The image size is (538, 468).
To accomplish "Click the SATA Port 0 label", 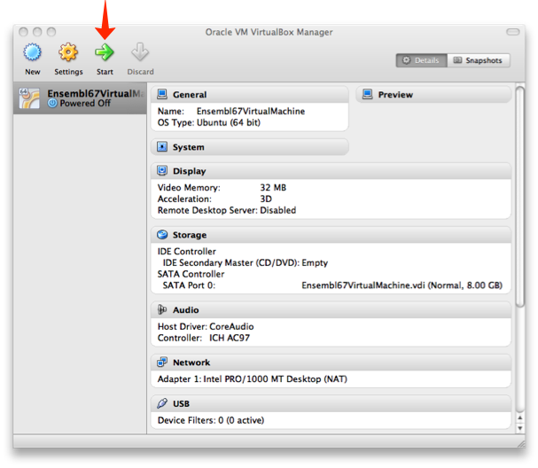I will 189,285.
